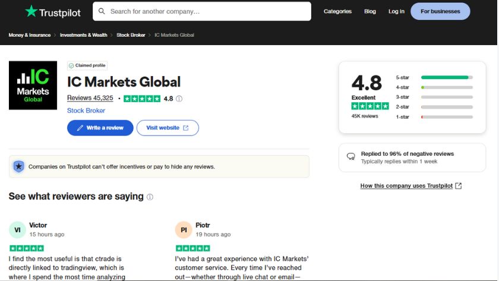
Task: Click external icon after How this company uses Trustpilot
Action: (458, 186)
